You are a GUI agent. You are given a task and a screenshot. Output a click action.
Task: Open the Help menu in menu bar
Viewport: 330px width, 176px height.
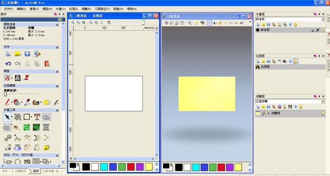(x=132, y=9)
